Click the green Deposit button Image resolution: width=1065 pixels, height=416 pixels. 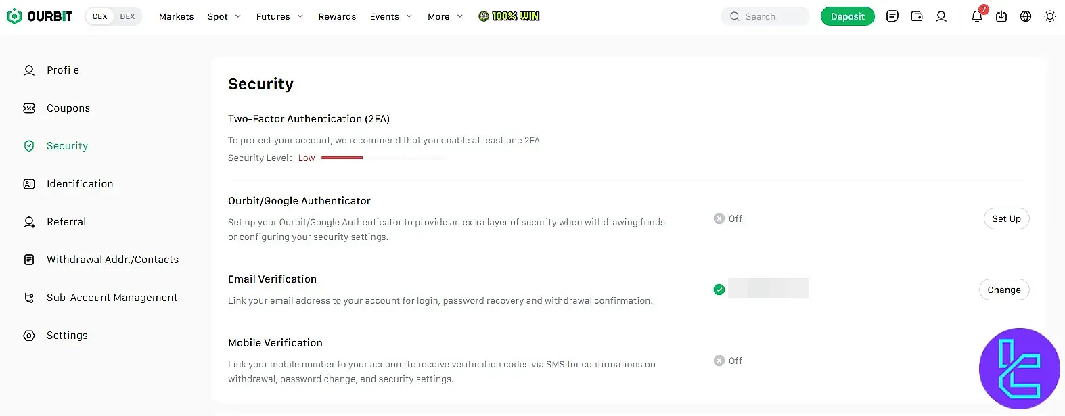847,16
